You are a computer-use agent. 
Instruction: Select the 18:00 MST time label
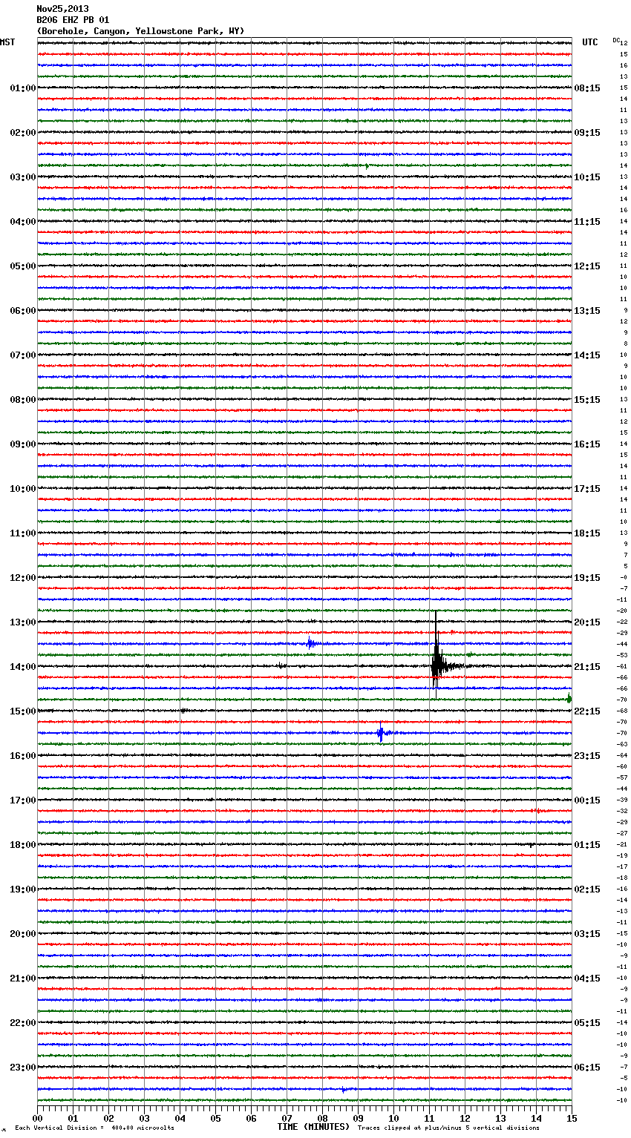[23, 845]
